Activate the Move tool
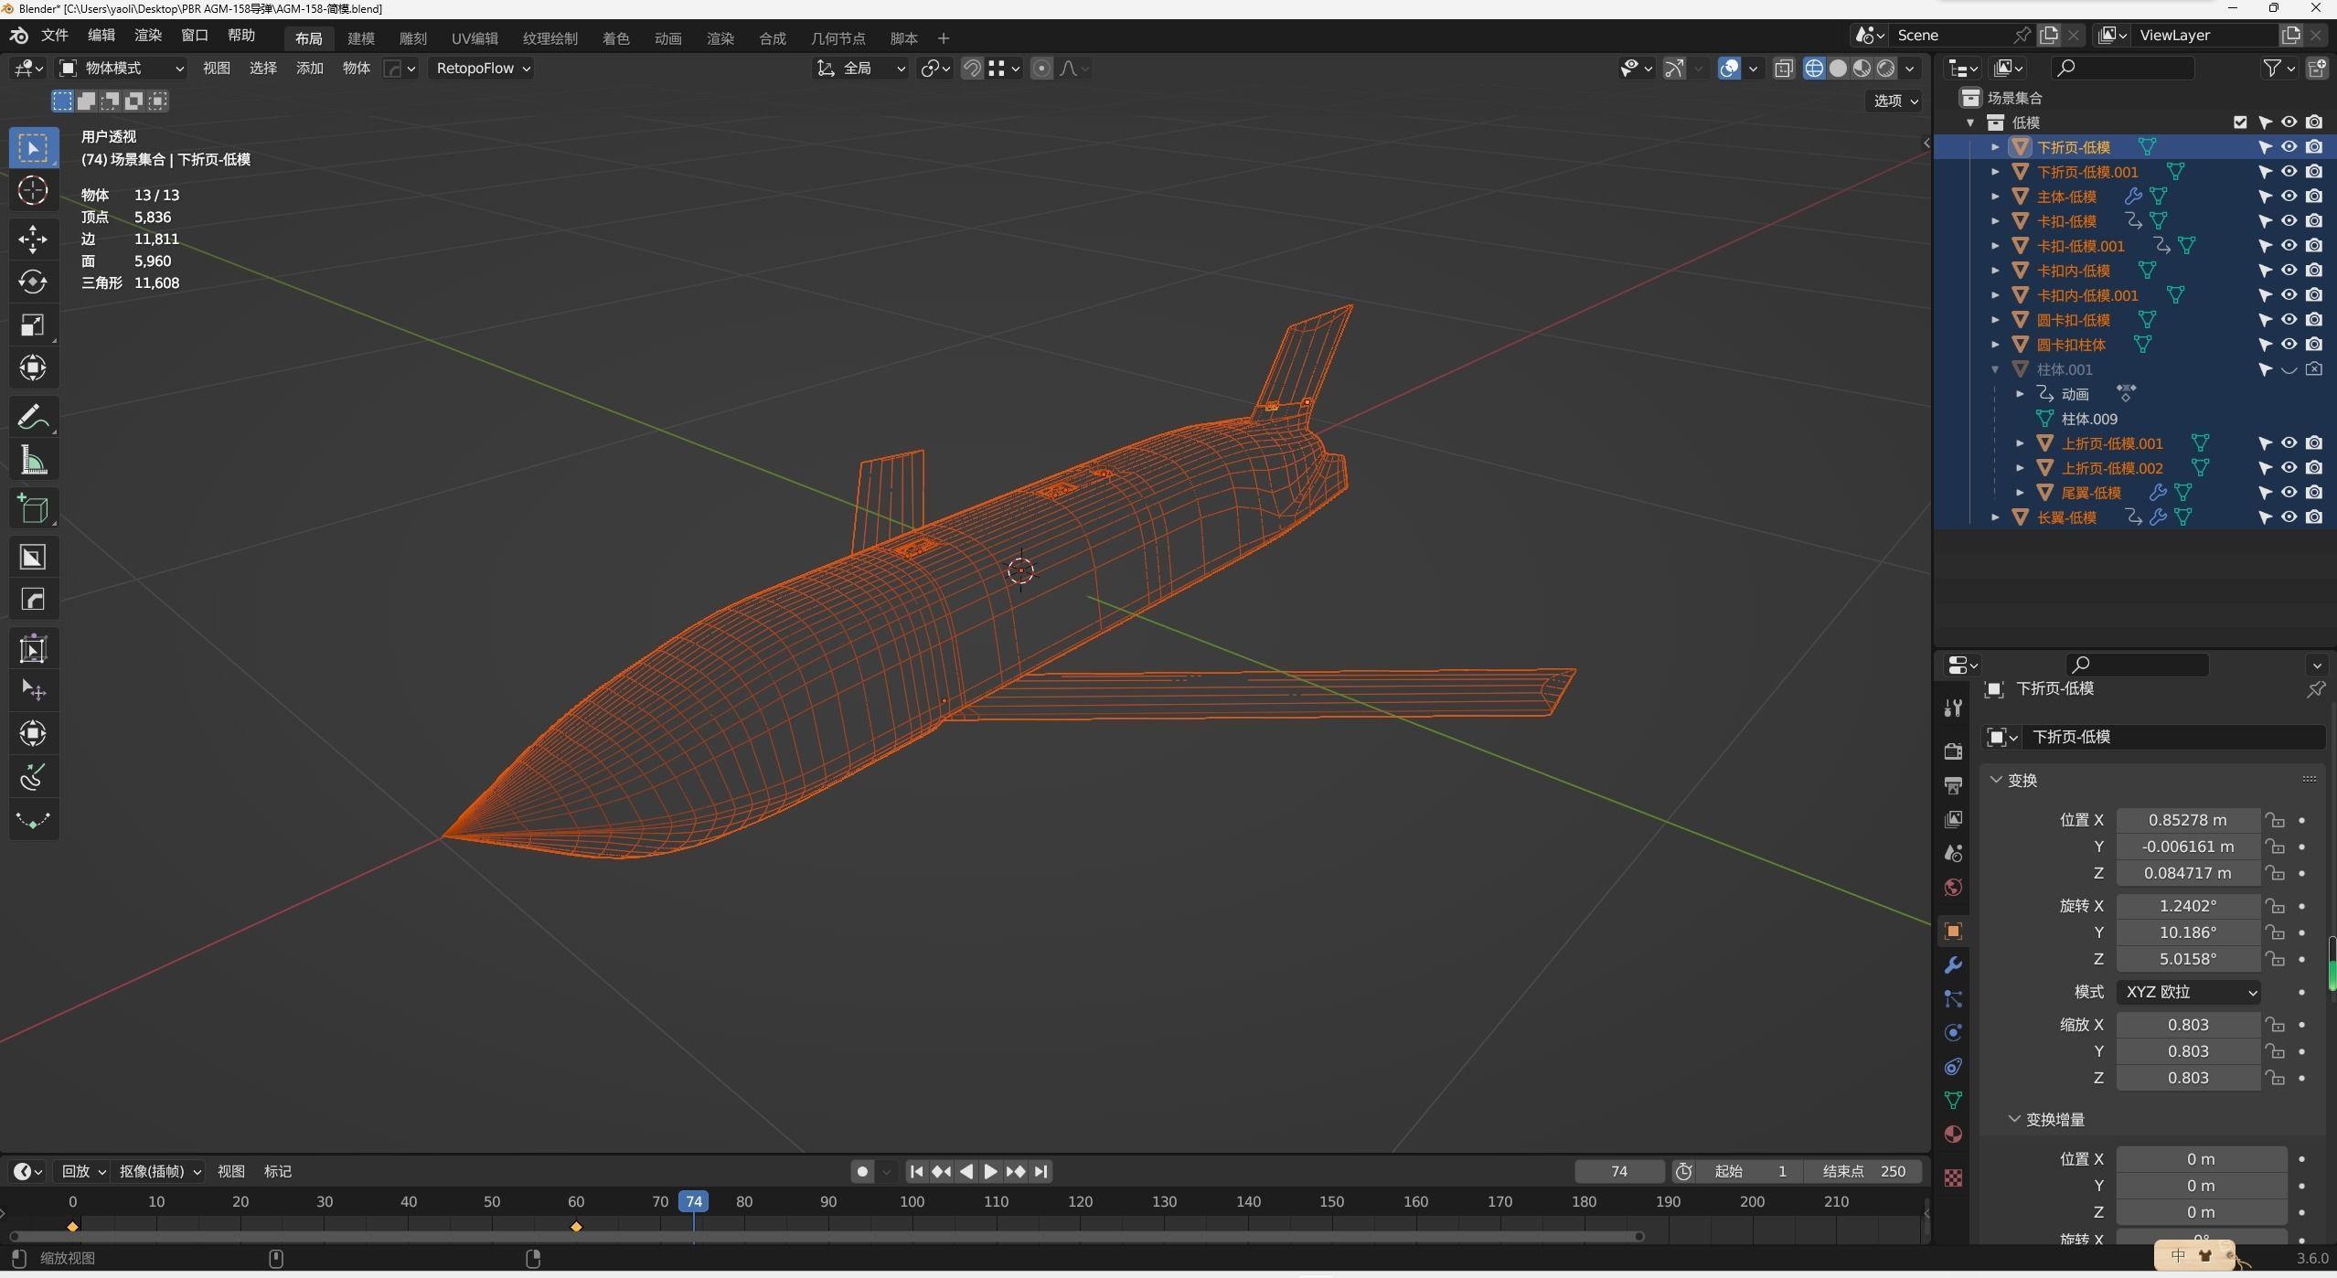The width and height of the screenshot is (2337, 1278). (x=33, y=240)
